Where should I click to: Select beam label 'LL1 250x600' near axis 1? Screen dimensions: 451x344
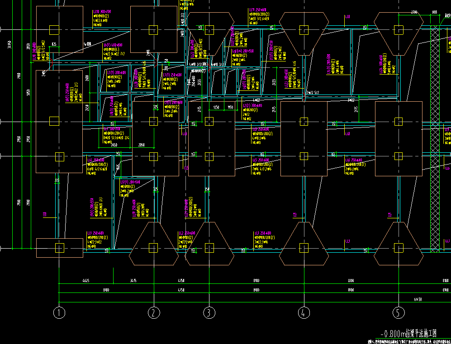pos(95,233)
